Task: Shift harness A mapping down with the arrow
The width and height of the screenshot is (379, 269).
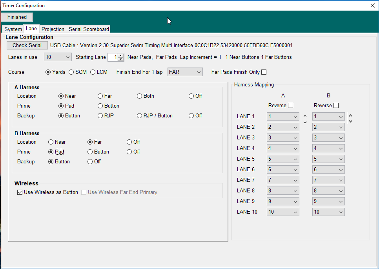Action: coord(305,122)
